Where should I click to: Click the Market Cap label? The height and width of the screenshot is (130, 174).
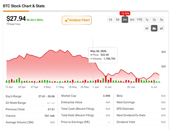click(x=69, y=96)
